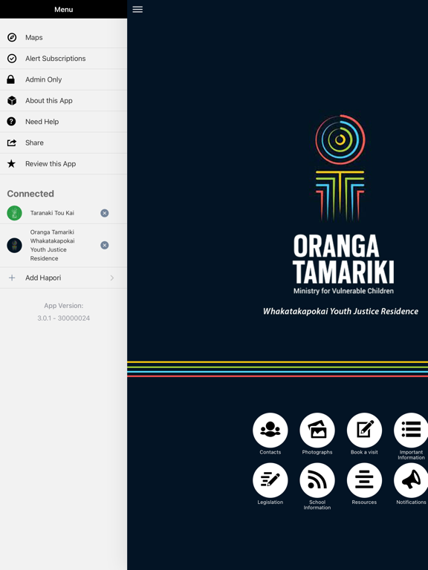Remove Taranaki Tou Kai connection
This screenshot has width=428, height=570.
pyautogui.click(x=105, y=213)
